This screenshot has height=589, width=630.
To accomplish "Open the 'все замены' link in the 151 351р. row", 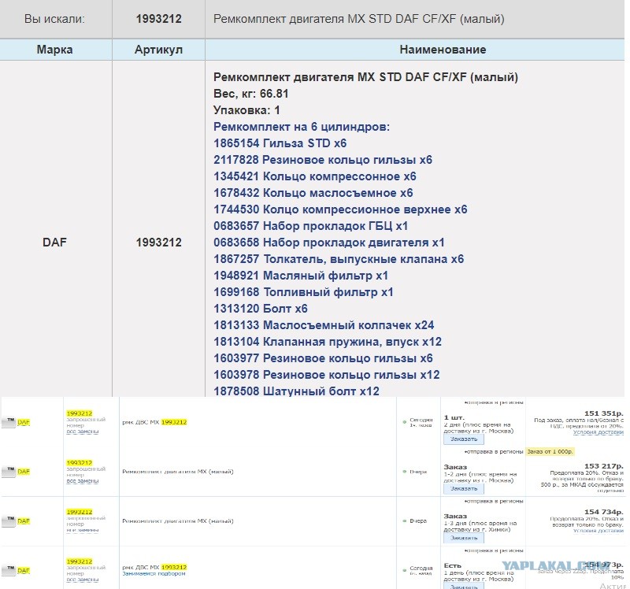I will tap(83, 432).
